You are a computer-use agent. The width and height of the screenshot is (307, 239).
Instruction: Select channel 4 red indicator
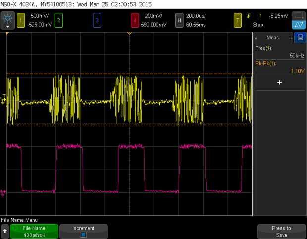tap(135, 20)
